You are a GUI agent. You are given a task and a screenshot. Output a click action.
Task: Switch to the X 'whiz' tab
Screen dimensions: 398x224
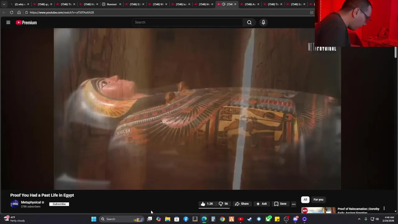[x=19, y=4]
